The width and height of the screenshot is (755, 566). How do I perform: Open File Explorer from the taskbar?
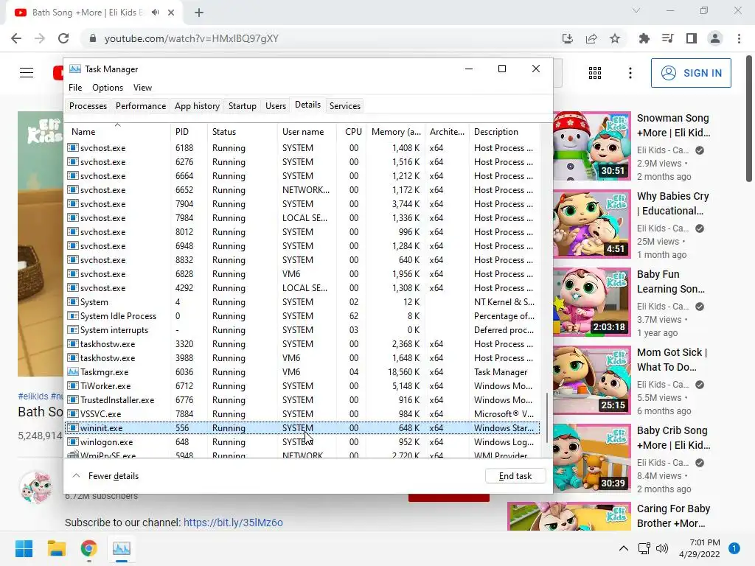coord(56,548)
